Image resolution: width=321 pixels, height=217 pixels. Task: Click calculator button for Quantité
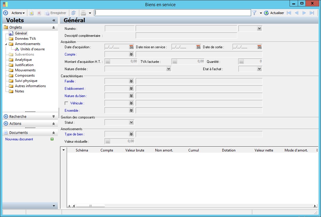pos(241,61)
